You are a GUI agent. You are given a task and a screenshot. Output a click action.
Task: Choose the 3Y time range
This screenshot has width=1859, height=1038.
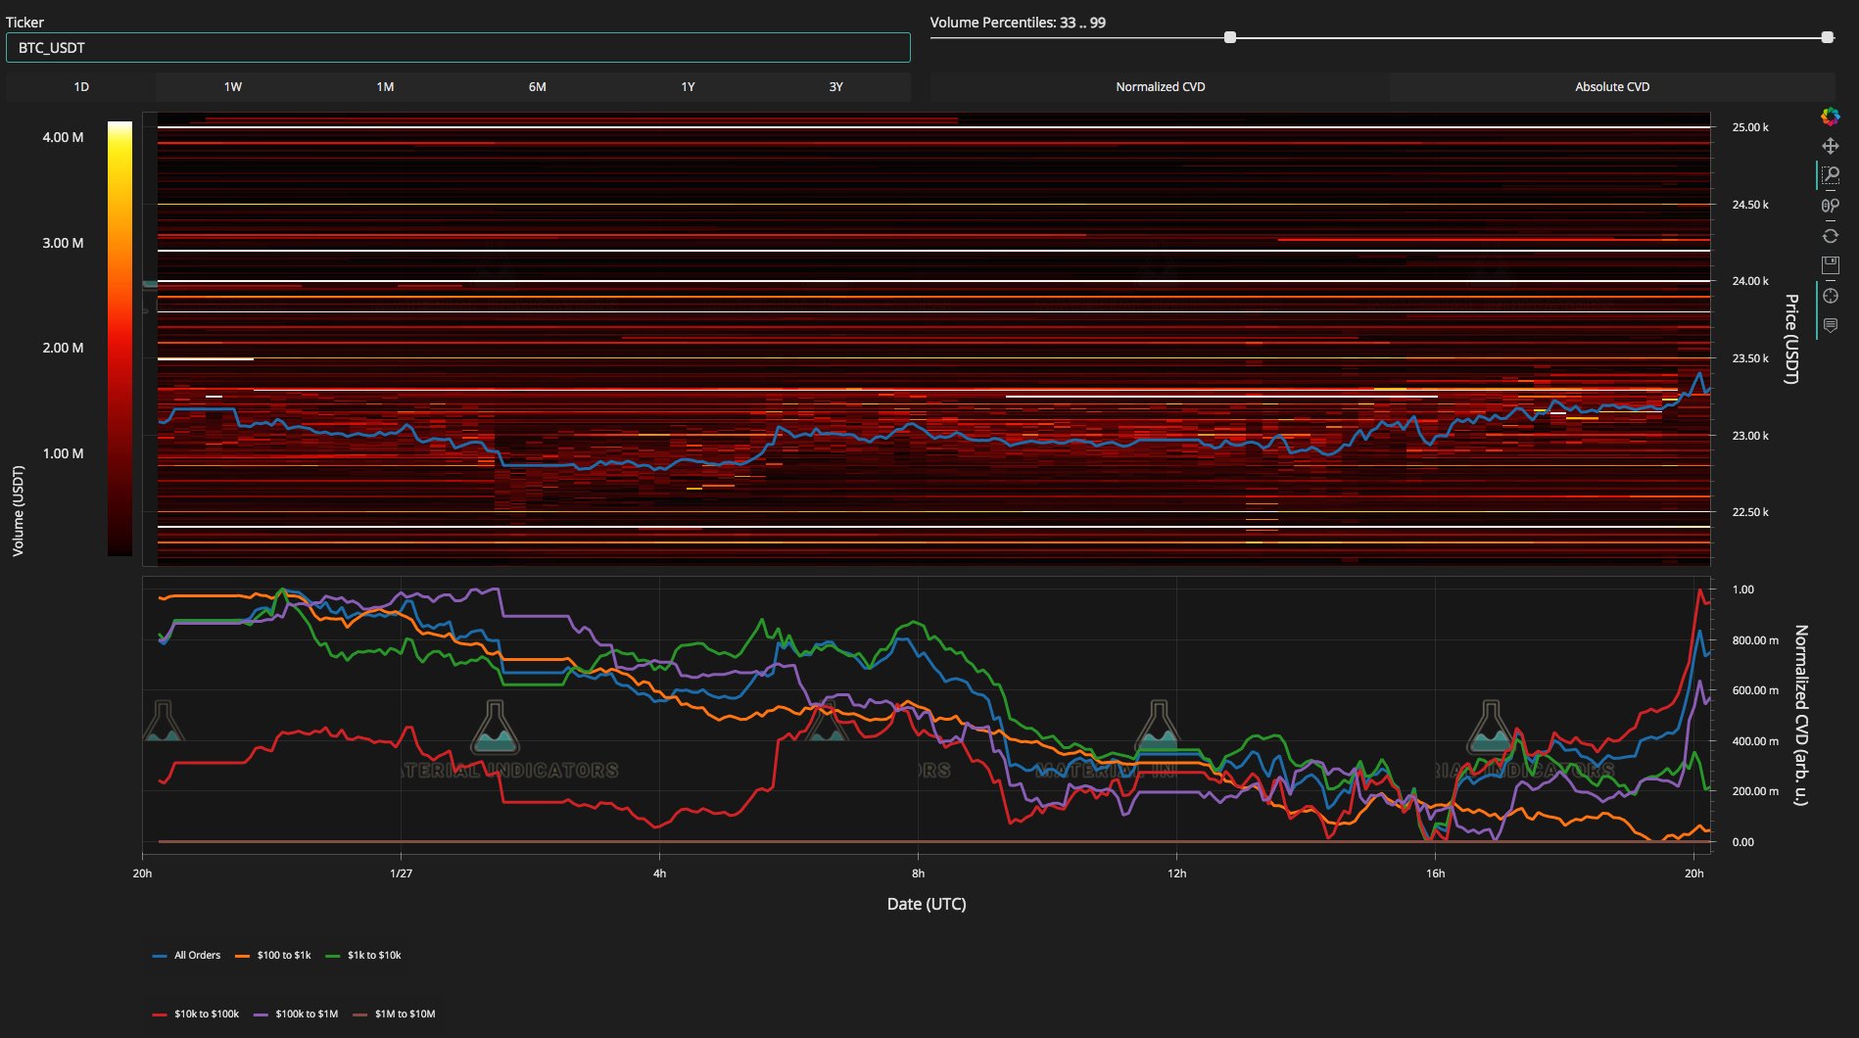[x=835, y=87]
